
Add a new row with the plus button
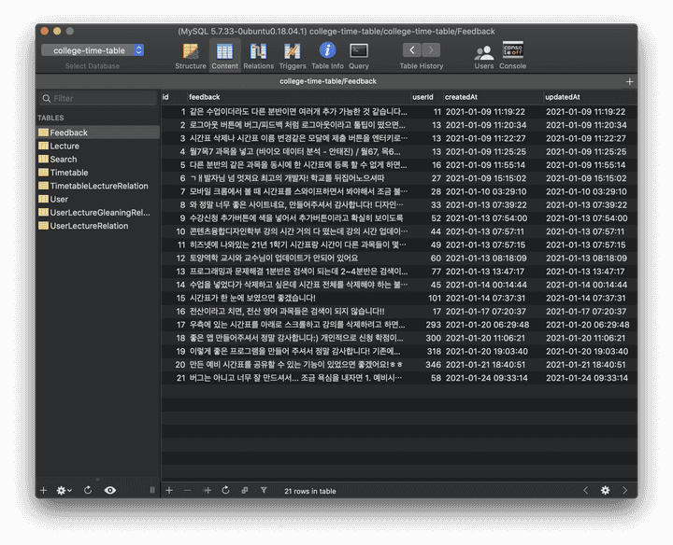169,490
